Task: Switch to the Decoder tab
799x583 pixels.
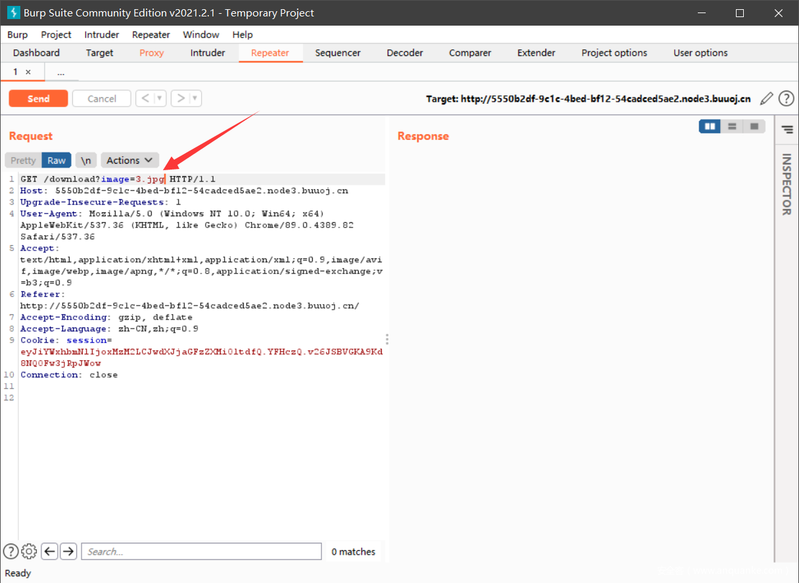Action: [x=405, y=53]
